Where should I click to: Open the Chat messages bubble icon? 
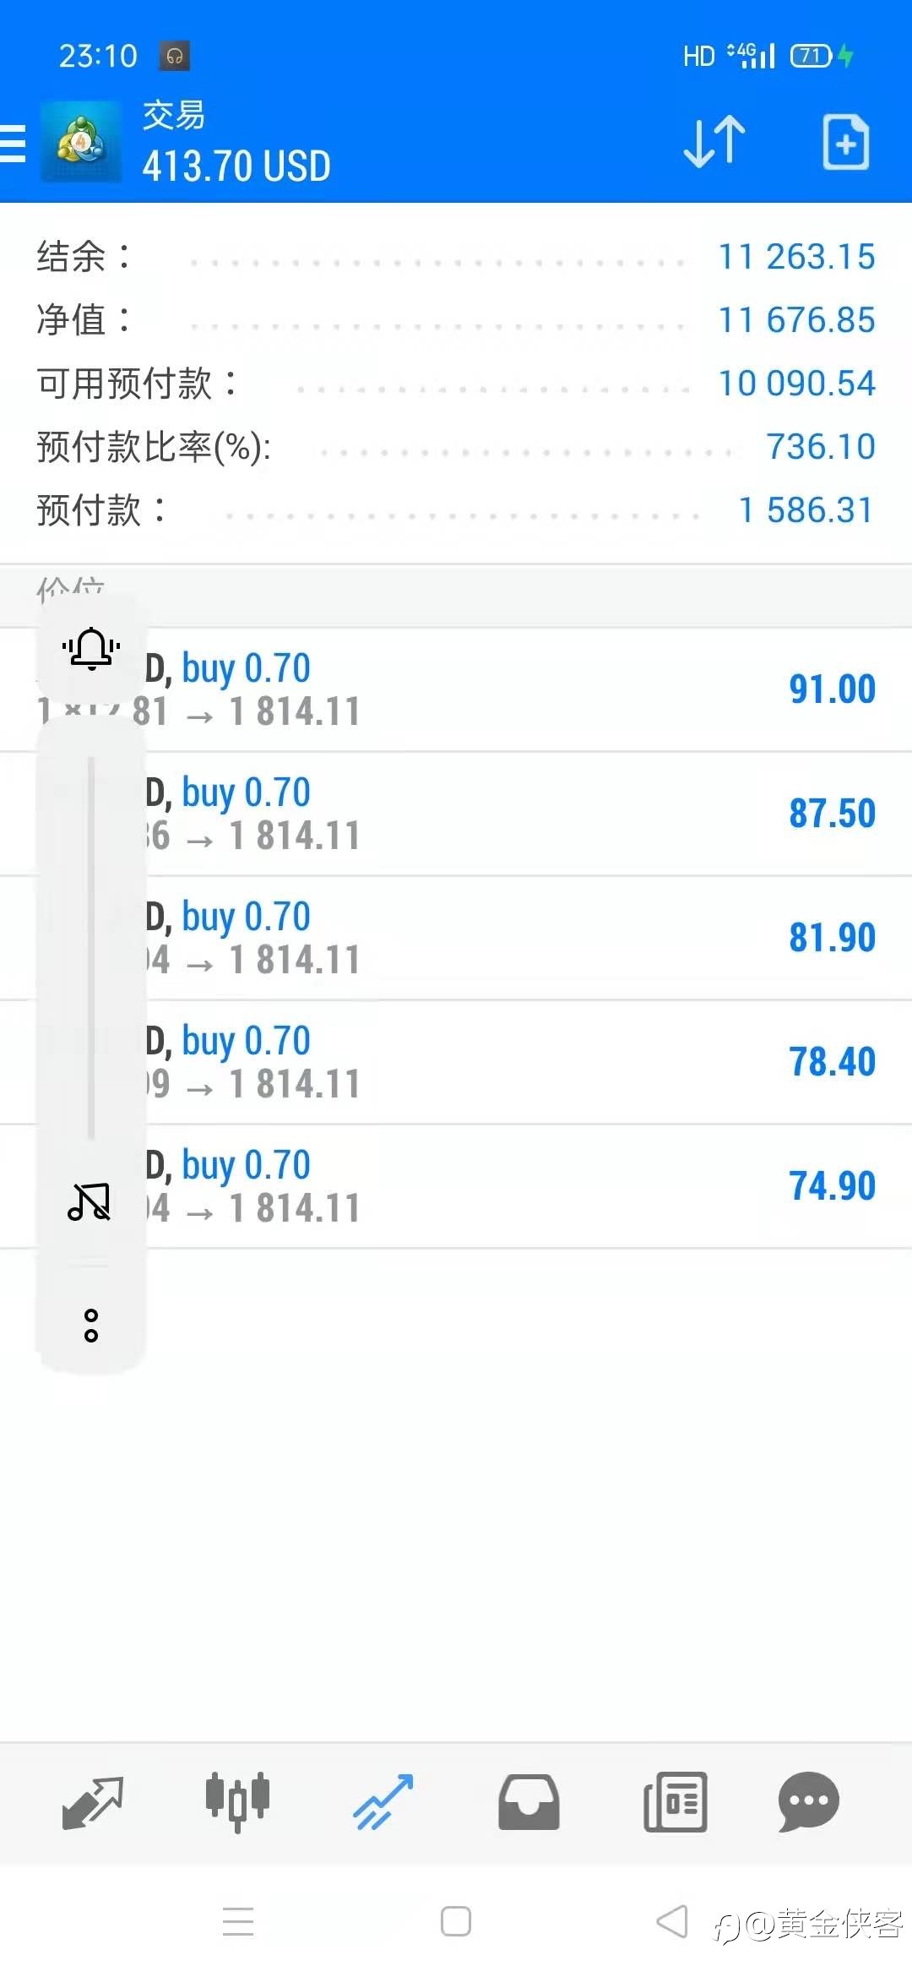pos(808,1802)
